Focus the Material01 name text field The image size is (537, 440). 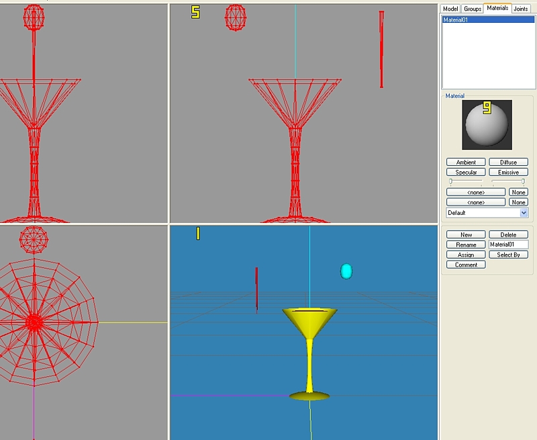pyautogui.click(x=508, y=245)
